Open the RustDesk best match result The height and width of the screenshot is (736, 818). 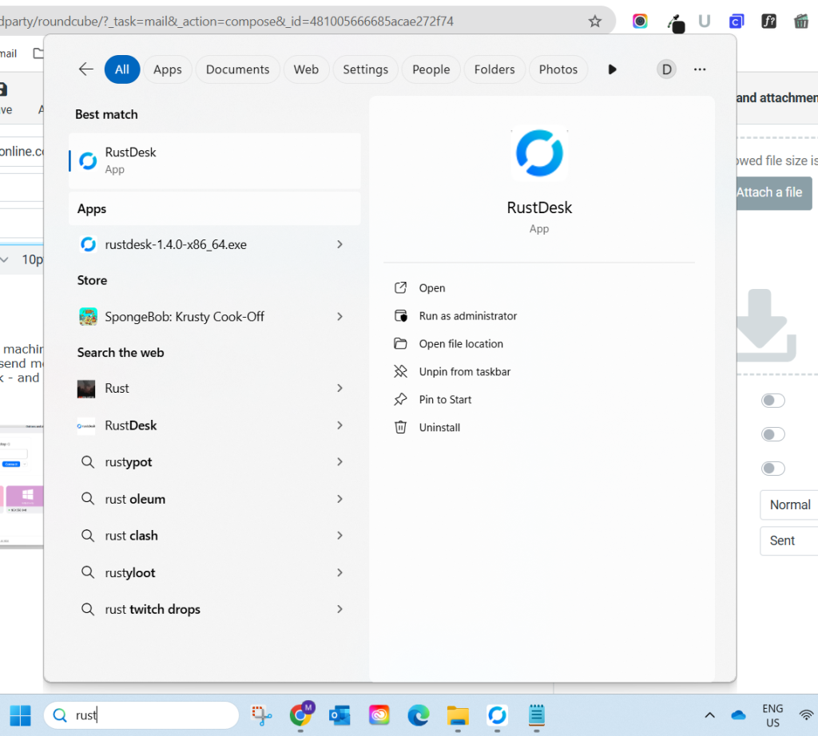(x=214, y=160)
